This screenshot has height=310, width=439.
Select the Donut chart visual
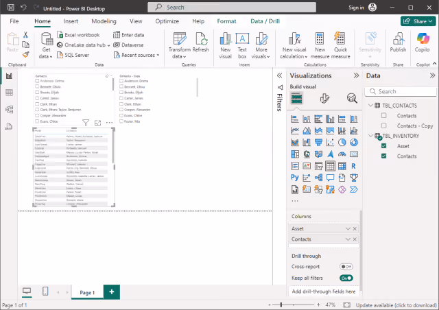click(354, 142)
